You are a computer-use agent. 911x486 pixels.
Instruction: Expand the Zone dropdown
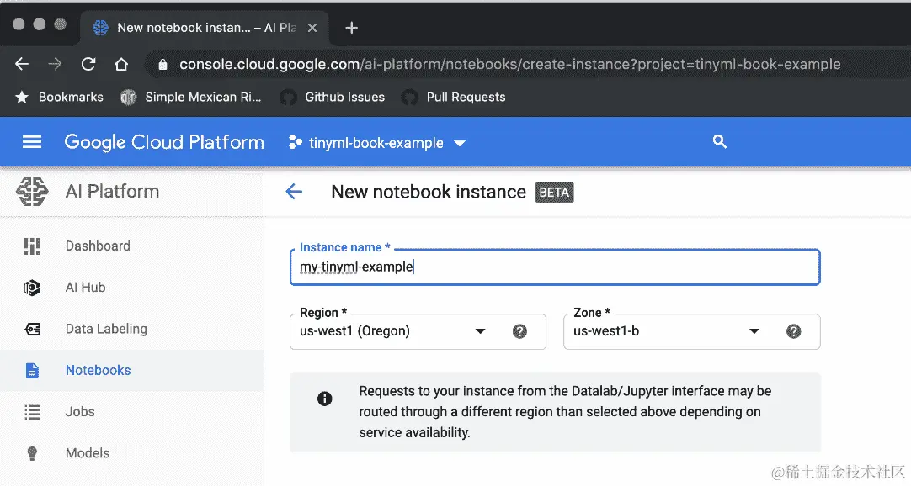[754, 331]
